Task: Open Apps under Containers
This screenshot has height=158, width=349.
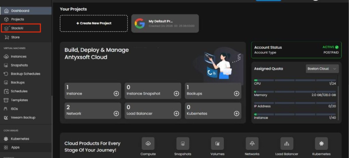Action: 26,147
